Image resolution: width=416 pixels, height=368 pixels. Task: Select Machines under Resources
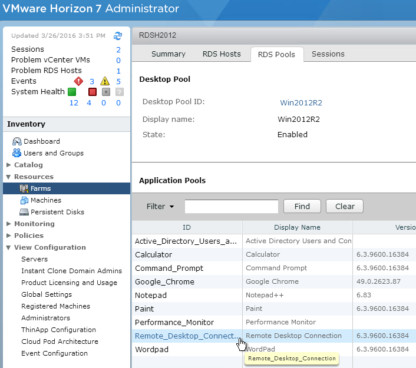click(x=46, y=200)
